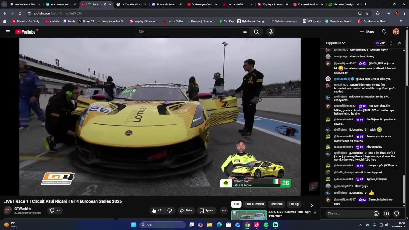Image resolution: width=409 pixels, height=230 pixels.
Task: Open Spotify from the taskbar
Action: coord(266,225)
